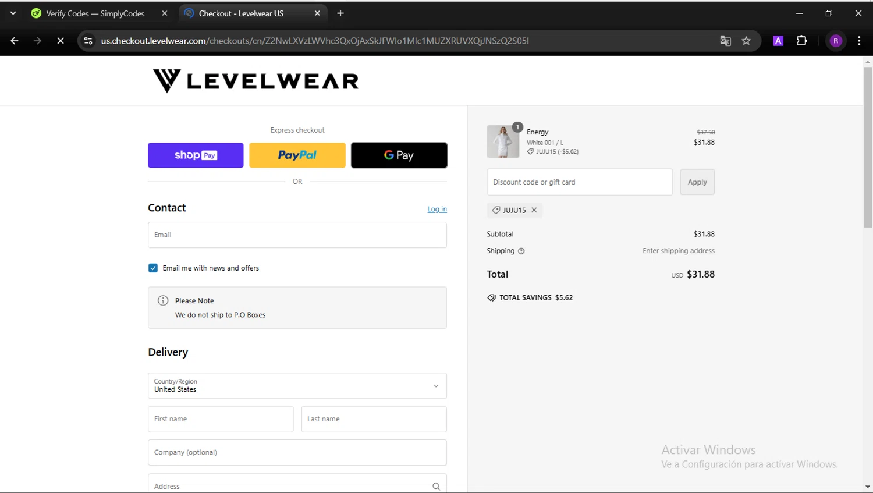
Task: Focus the First name field
Action: pyautogui.click(x=221, y=419)
